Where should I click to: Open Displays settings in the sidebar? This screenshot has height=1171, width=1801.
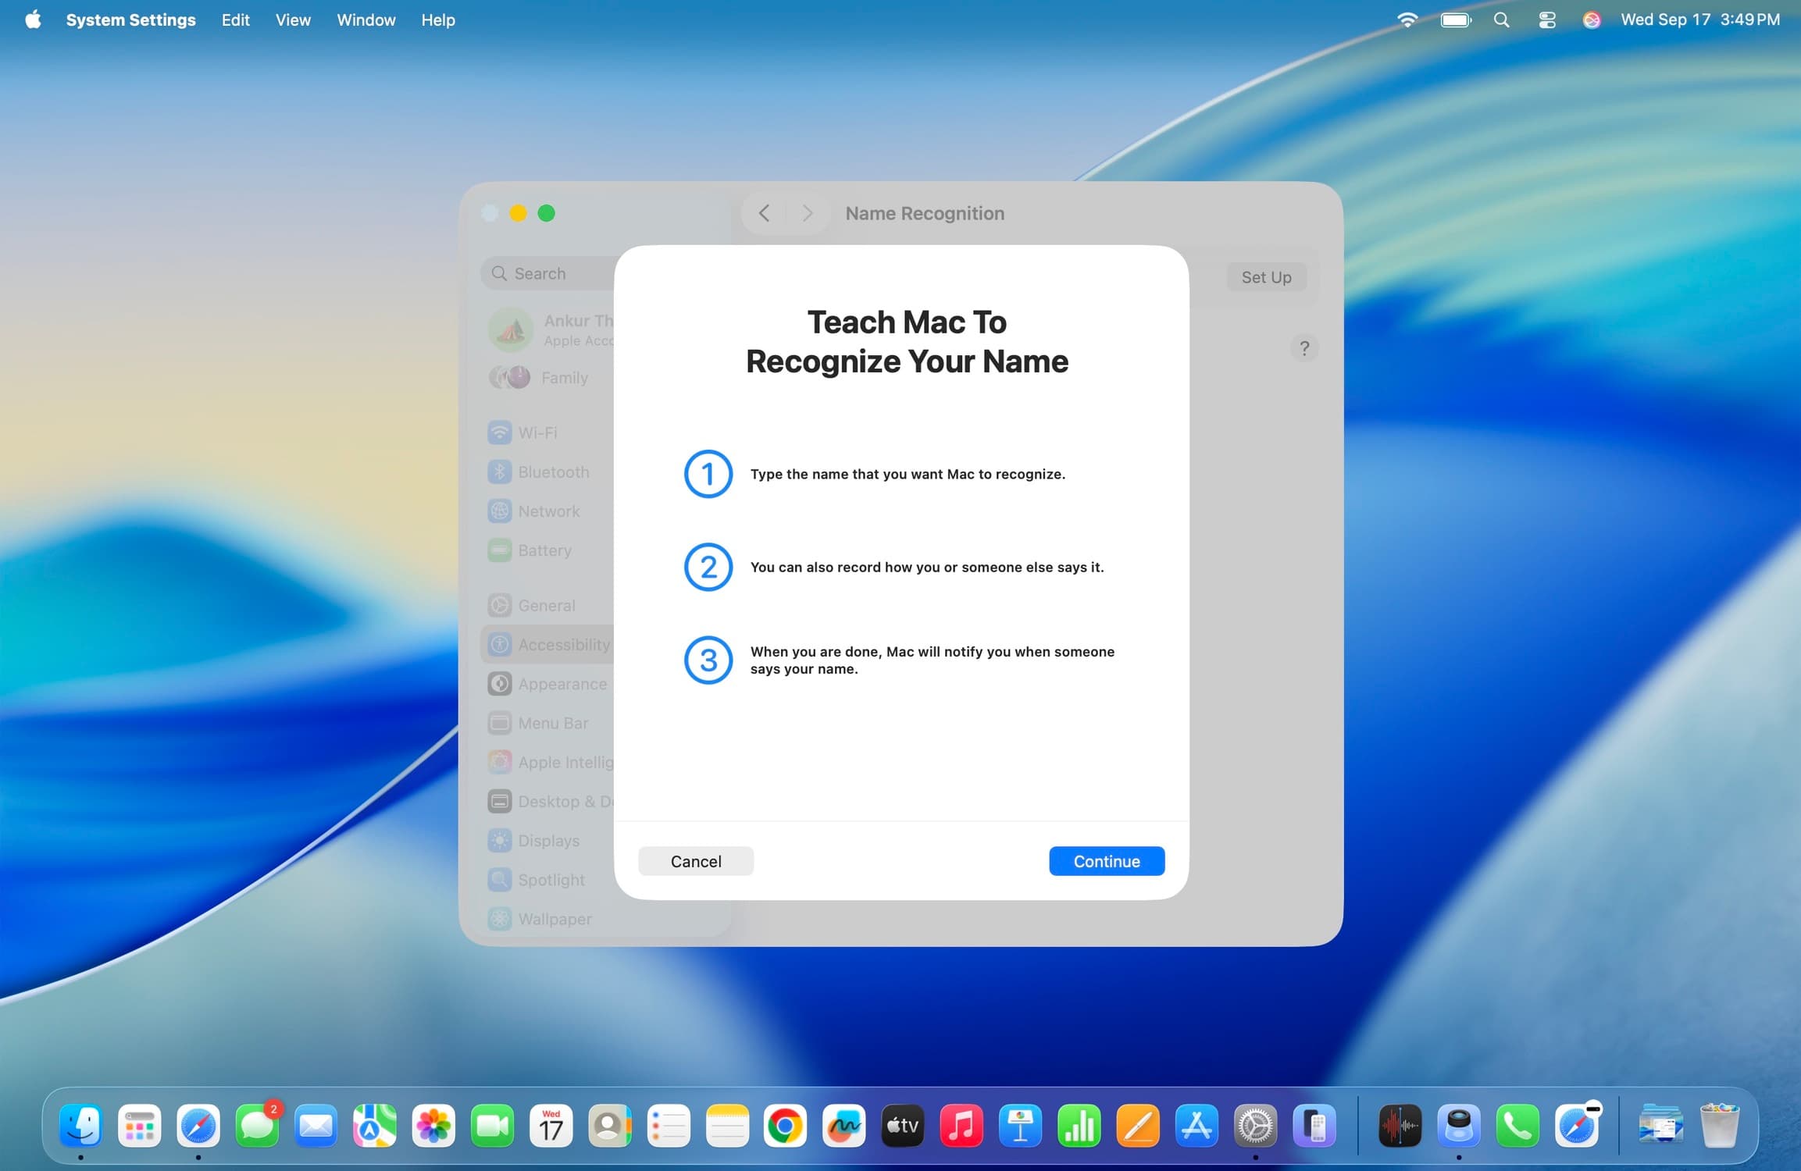point(548,841)
